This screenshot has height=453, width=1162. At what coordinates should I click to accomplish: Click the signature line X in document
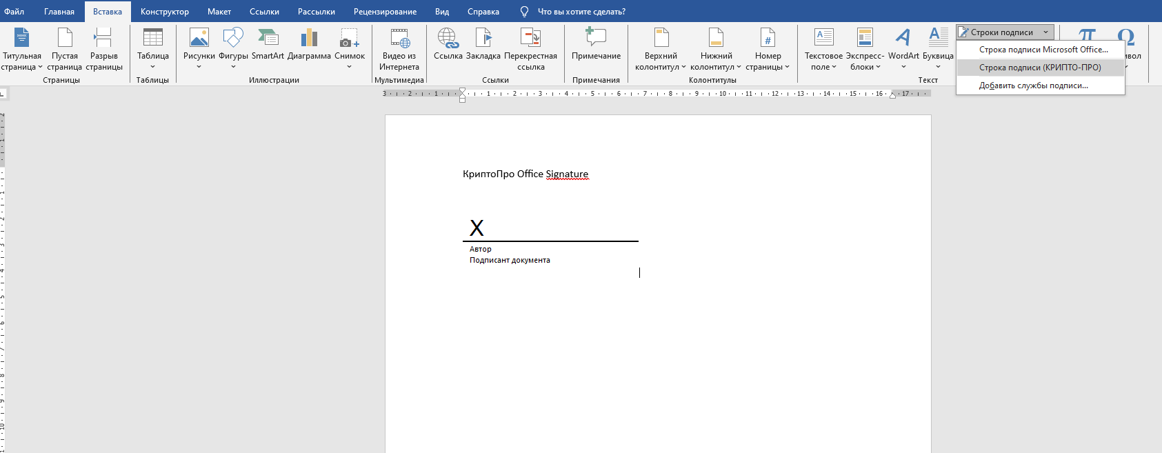(477, 228)
